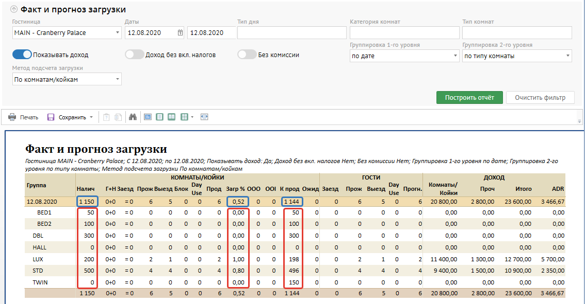Open the Гостиница dropdown

point(67,33)
